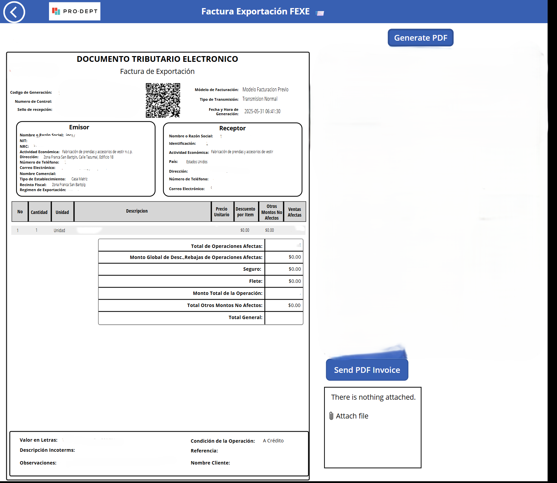Click the paperclip attachment icon

click(331, 416)
